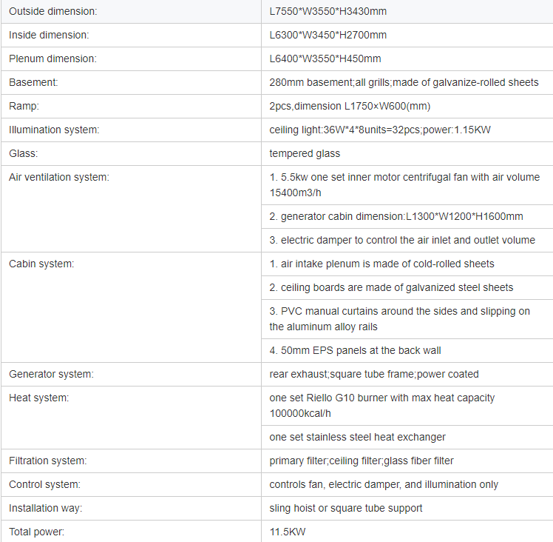This screenshot has height=542, width=553.
Task: Click the "Cabin system:" label
Action: tap(41, 264)
